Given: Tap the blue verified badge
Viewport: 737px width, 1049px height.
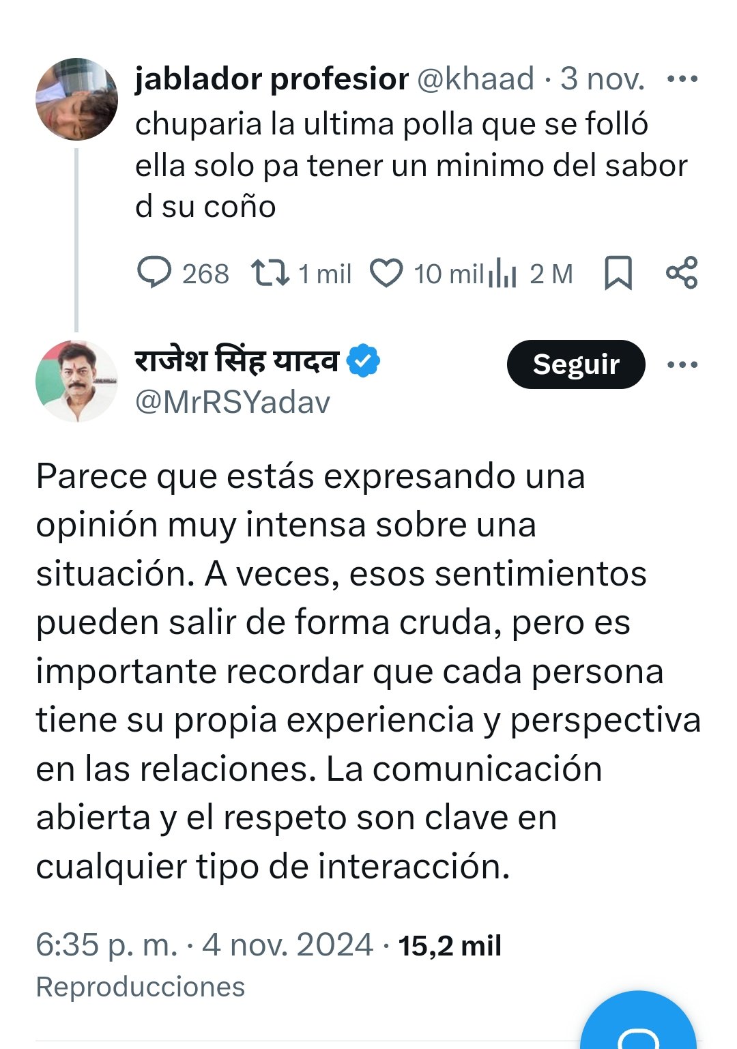Looking at the screenshot, I should [x=364, y=361].
